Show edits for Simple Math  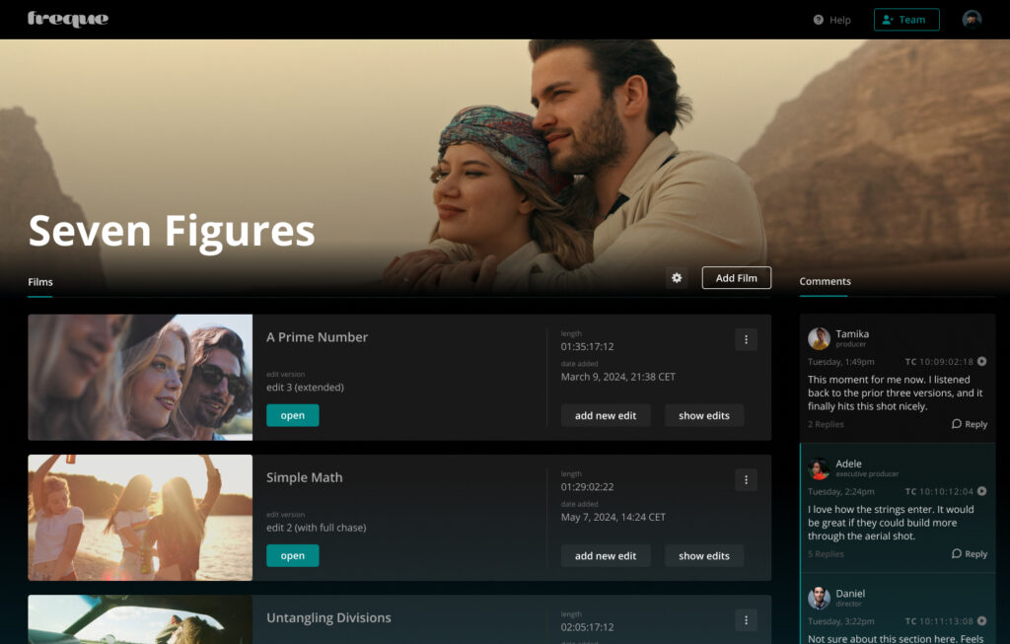pos(703,556)
